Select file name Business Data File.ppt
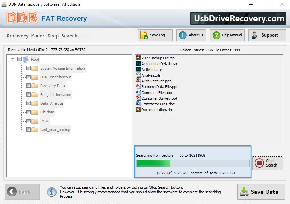This screenshot has height=204, width=290. tap(159, 87)
